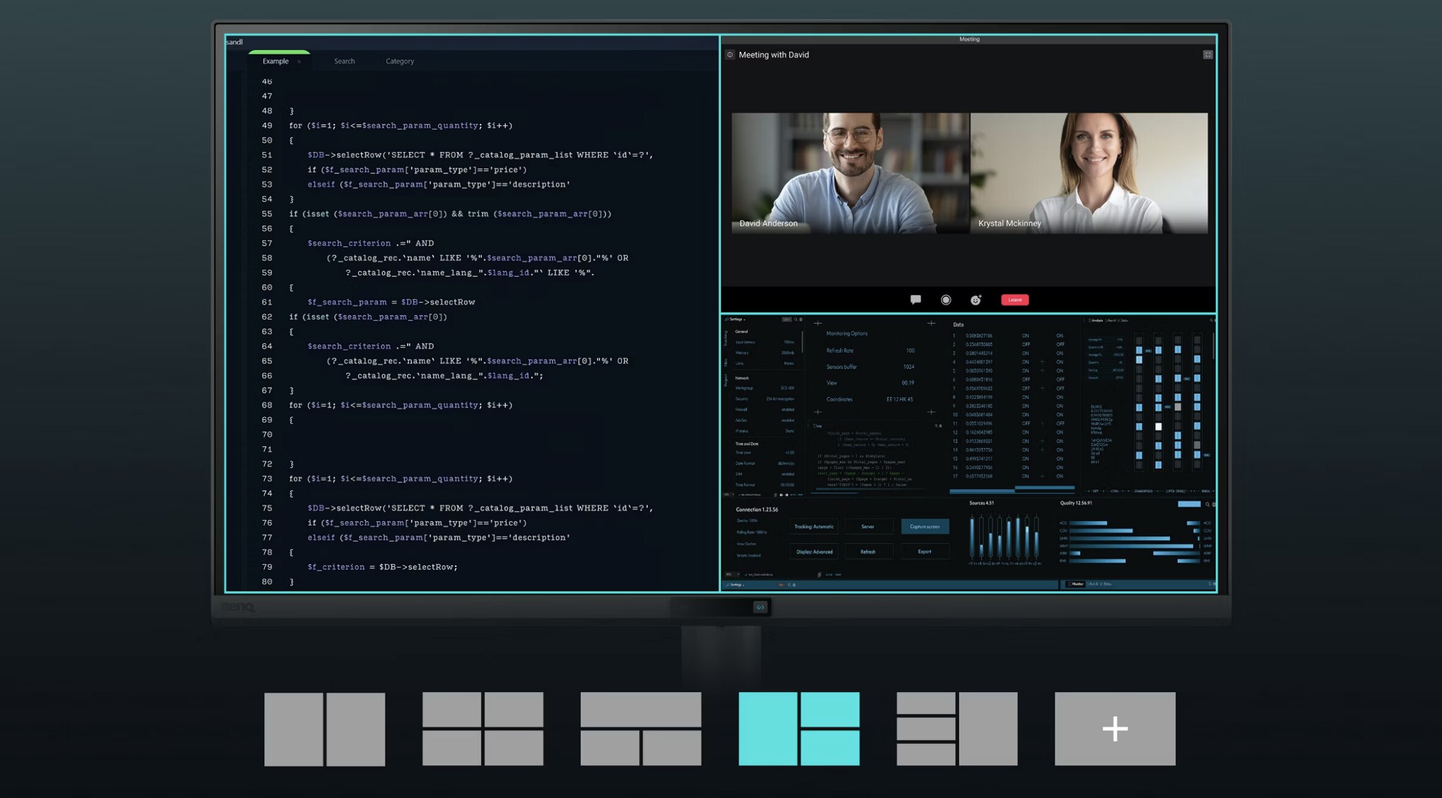Image resolution: width=1442 pixels, height=798 pixels.
Task: Add a custom layout with plus tile
Action: [1115, 729]
